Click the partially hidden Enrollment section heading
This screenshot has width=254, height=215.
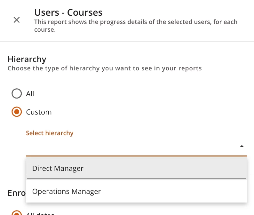(17, 193)
